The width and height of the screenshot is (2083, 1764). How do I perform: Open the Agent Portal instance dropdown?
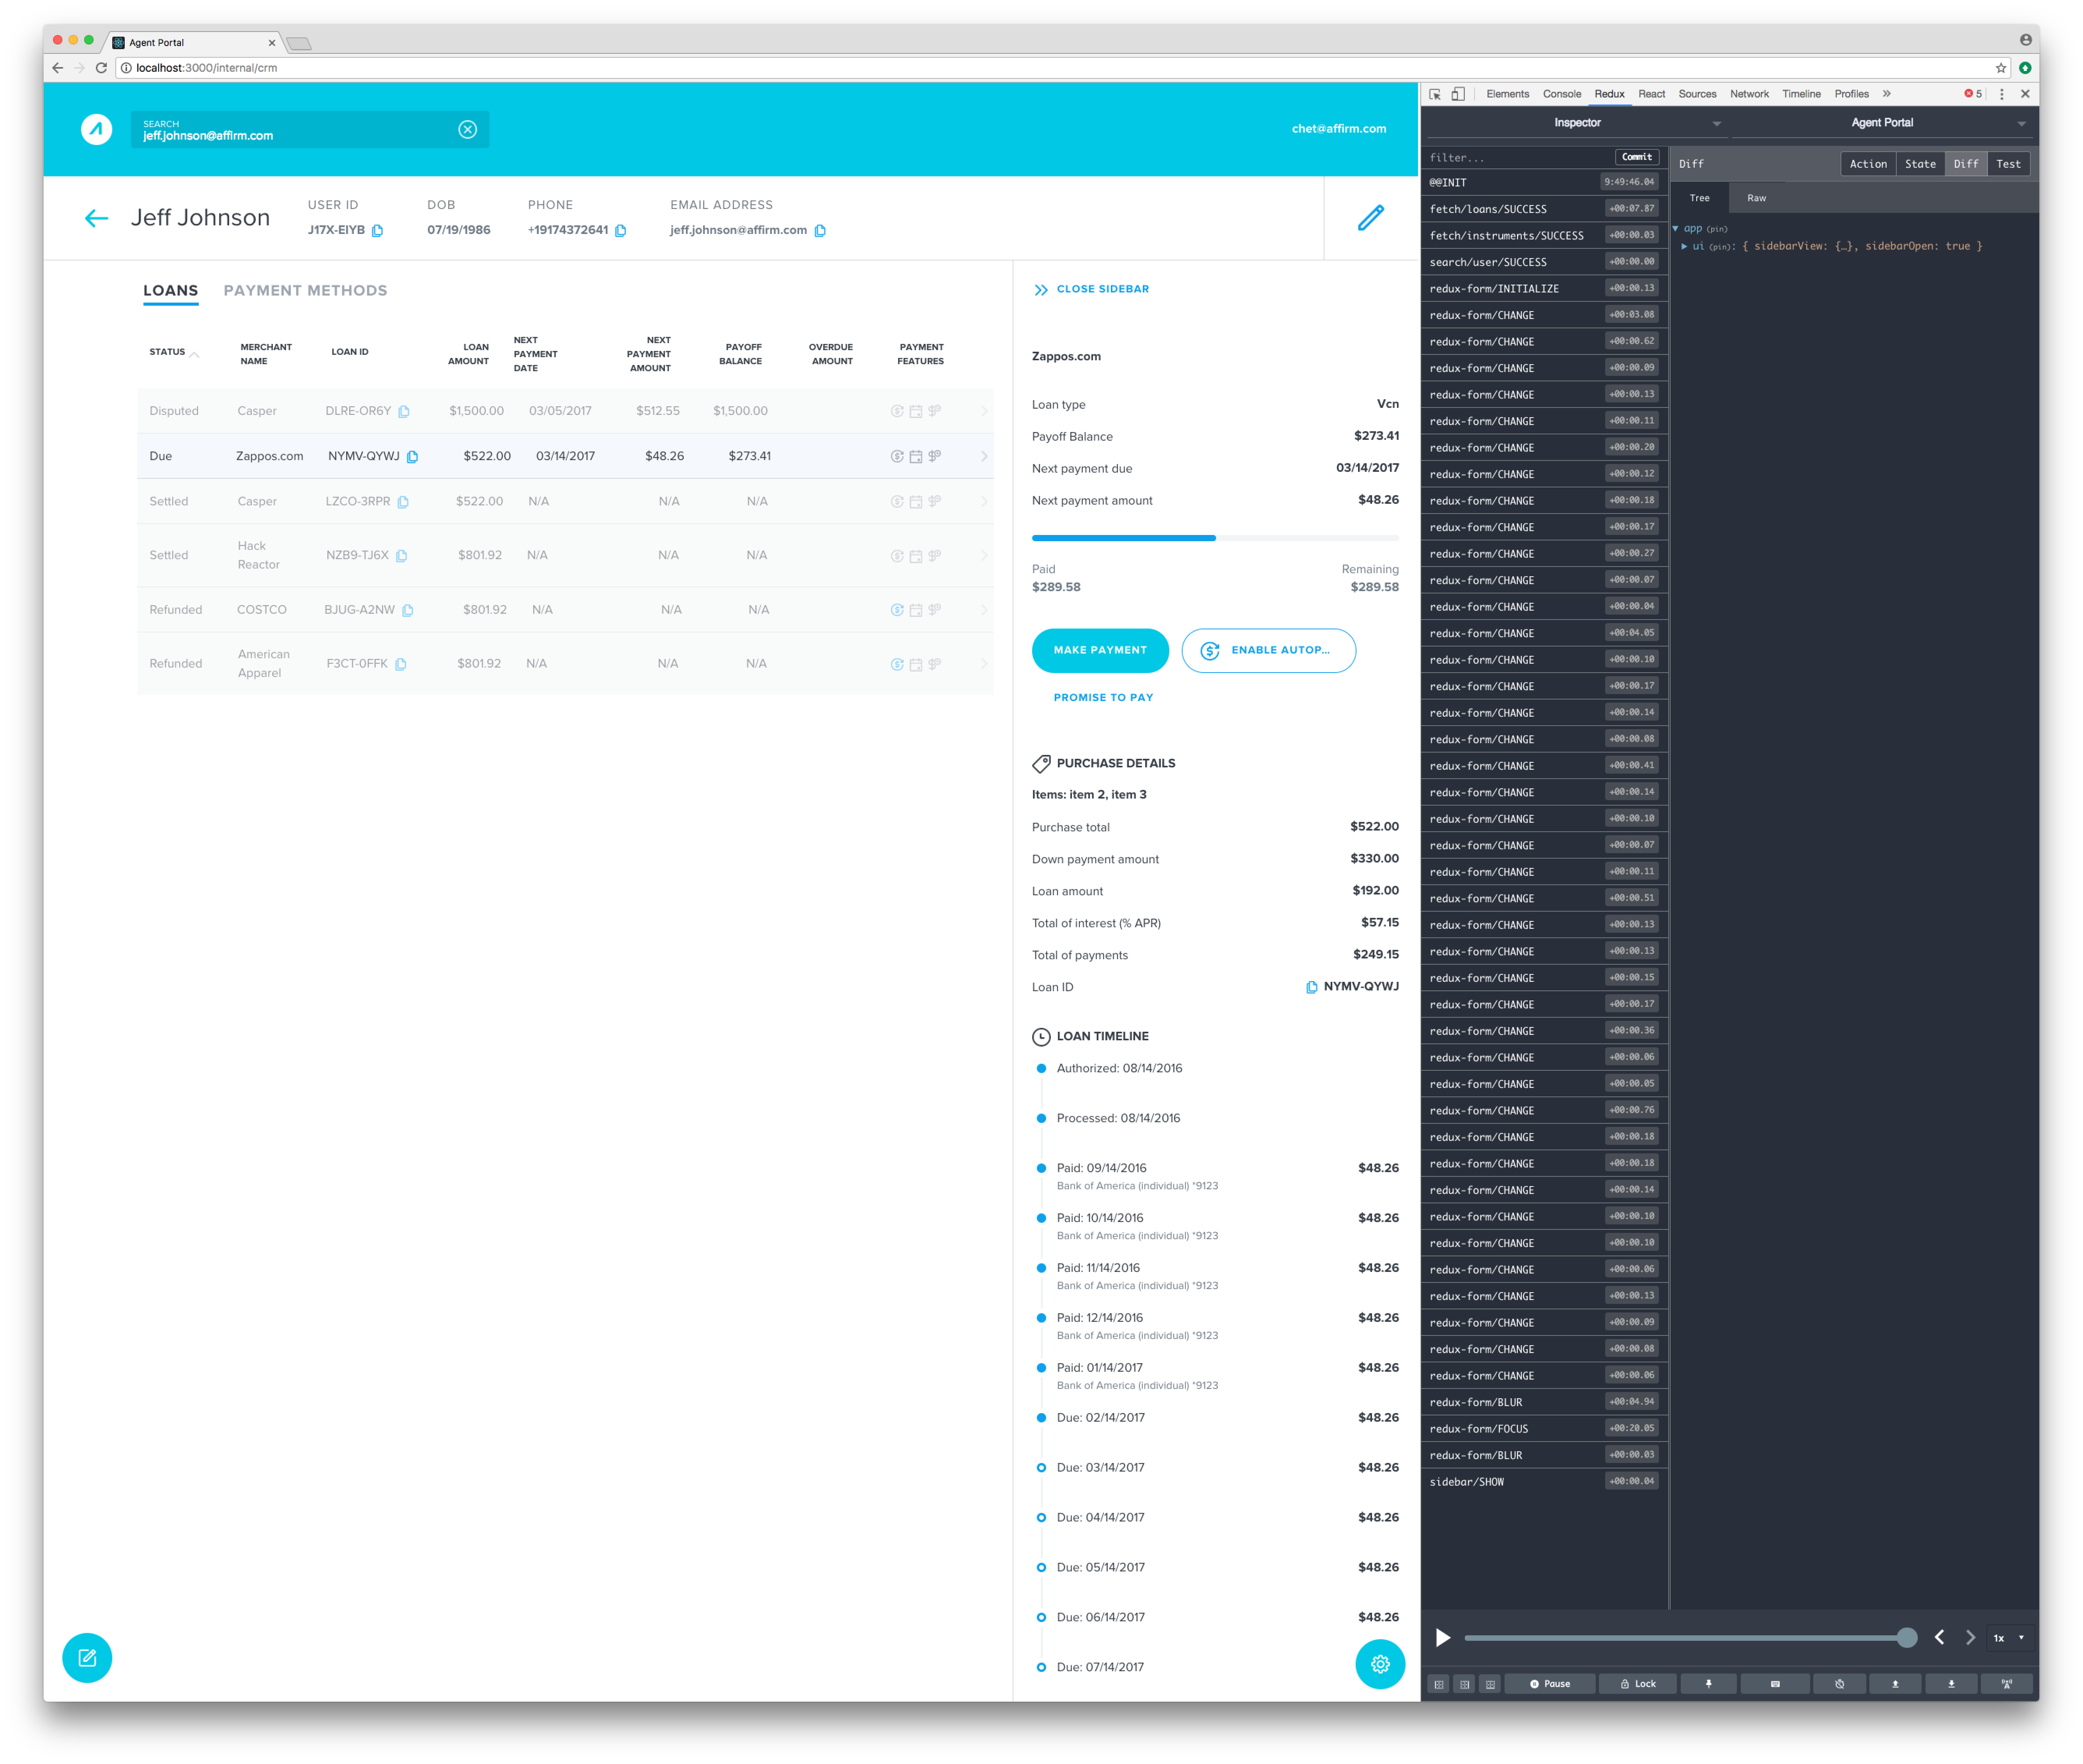[x=1882, y=123]
